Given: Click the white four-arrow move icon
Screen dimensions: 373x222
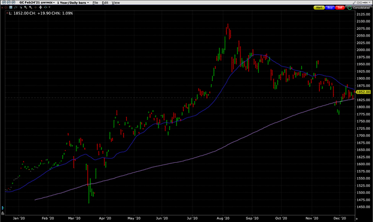Looking at the screenshot, I should (41, 7).
